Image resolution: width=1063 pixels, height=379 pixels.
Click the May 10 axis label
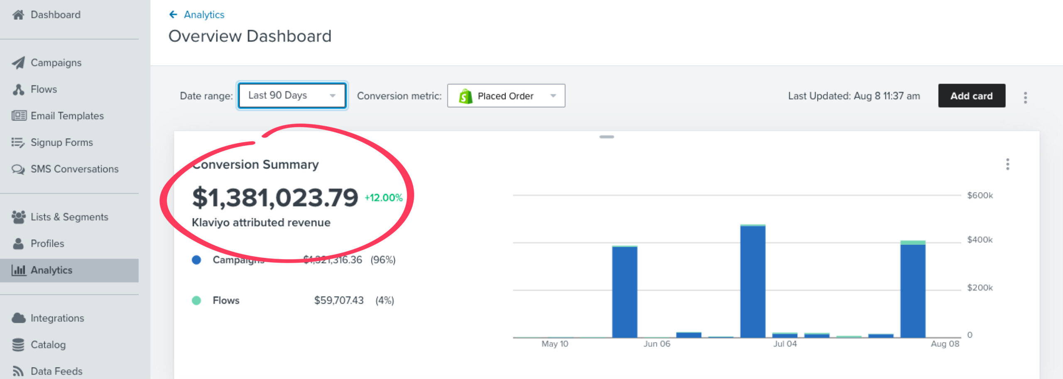(x=555, y=344)
